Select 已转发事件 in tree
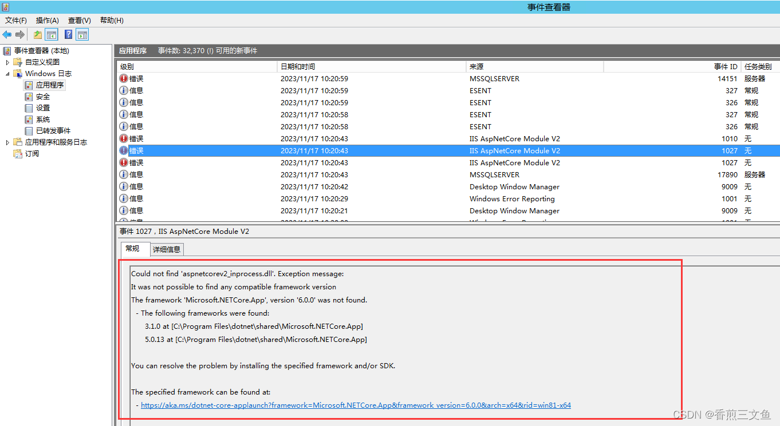Image resolution: width=780 pixels, height=426 pixels. (x=53, y=131)
